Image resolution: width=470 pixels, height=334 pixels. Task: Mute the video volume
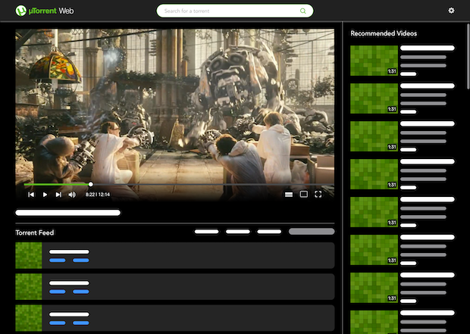point(72,195)
